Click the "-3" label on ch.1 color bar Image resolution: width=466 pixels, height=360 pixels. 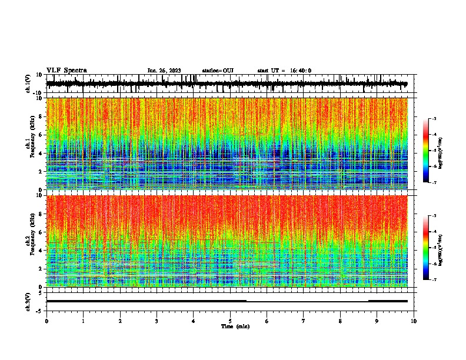434,118
